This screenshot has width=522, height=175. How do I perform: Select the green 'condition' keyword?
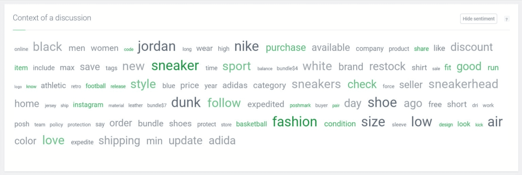[x=340, y=124]
